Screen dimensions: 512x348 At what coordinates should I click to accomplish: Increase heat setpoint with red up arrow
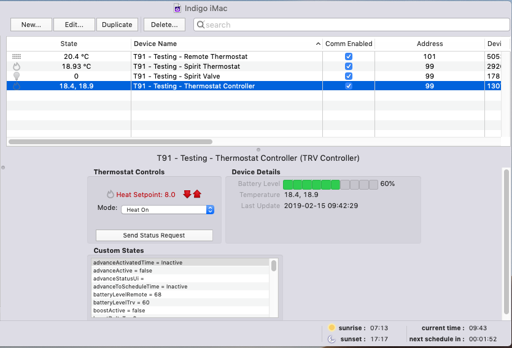coord(197,194)
